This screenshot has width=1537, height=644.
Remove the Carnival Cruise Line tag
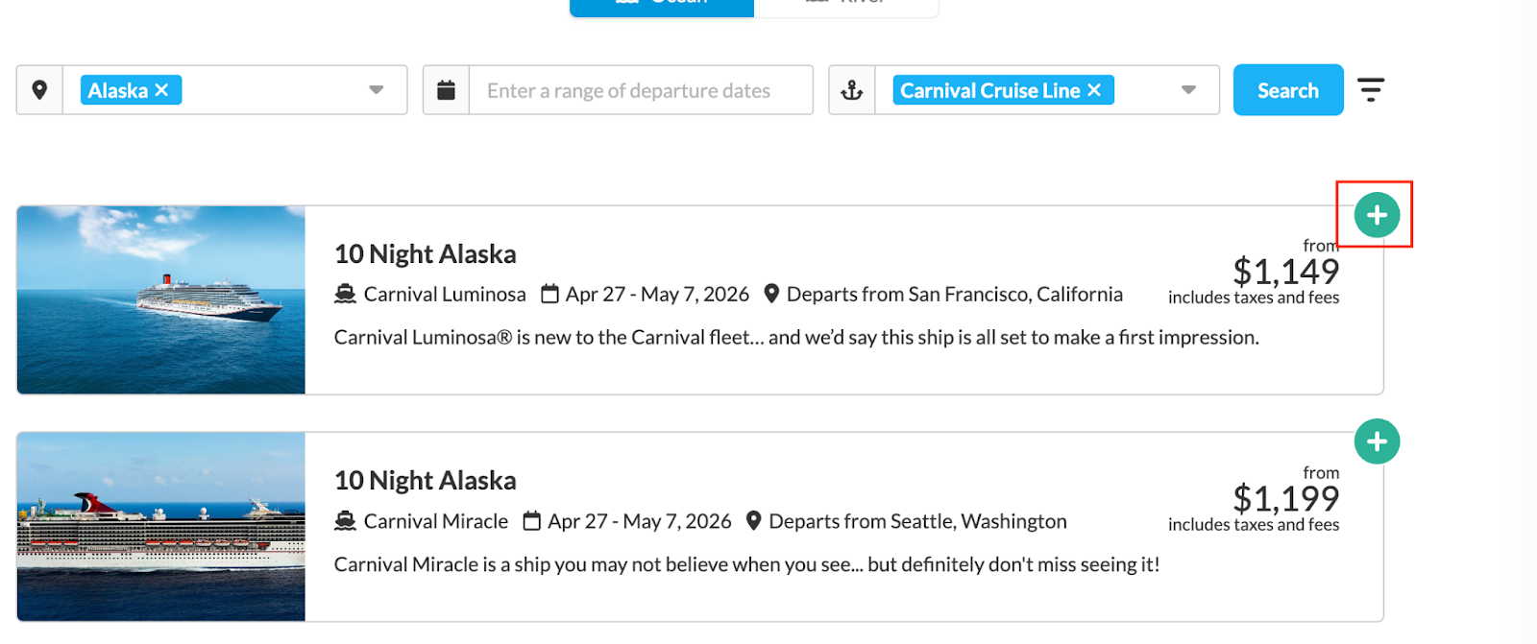point(1094,90)
